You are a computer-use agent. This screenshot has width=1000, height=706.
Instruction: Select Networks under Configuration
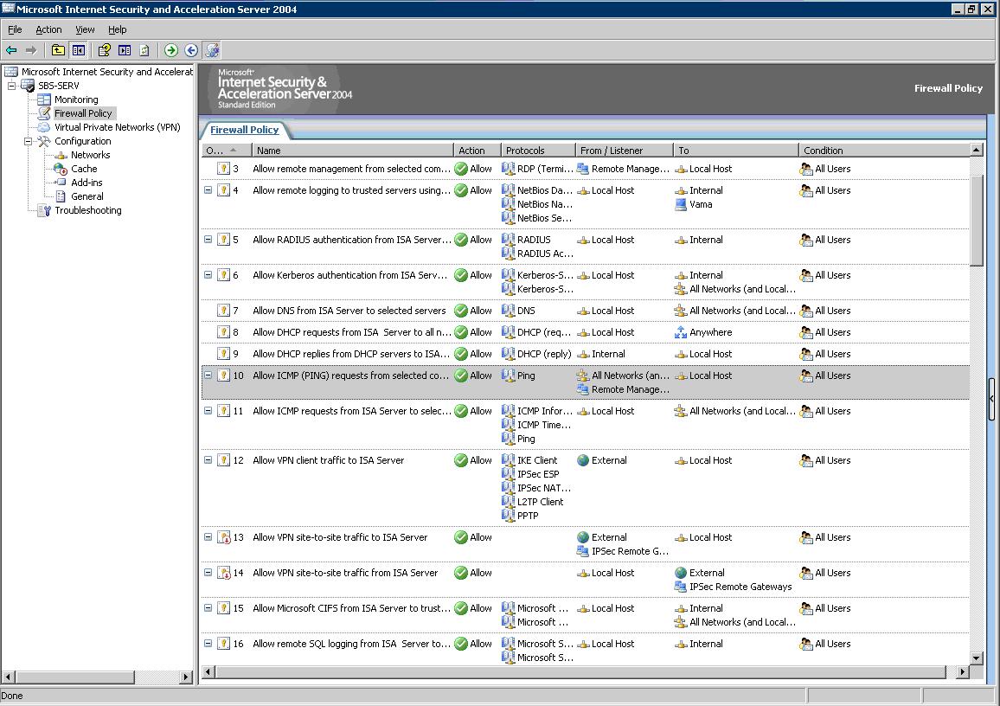tap(91, 155)
